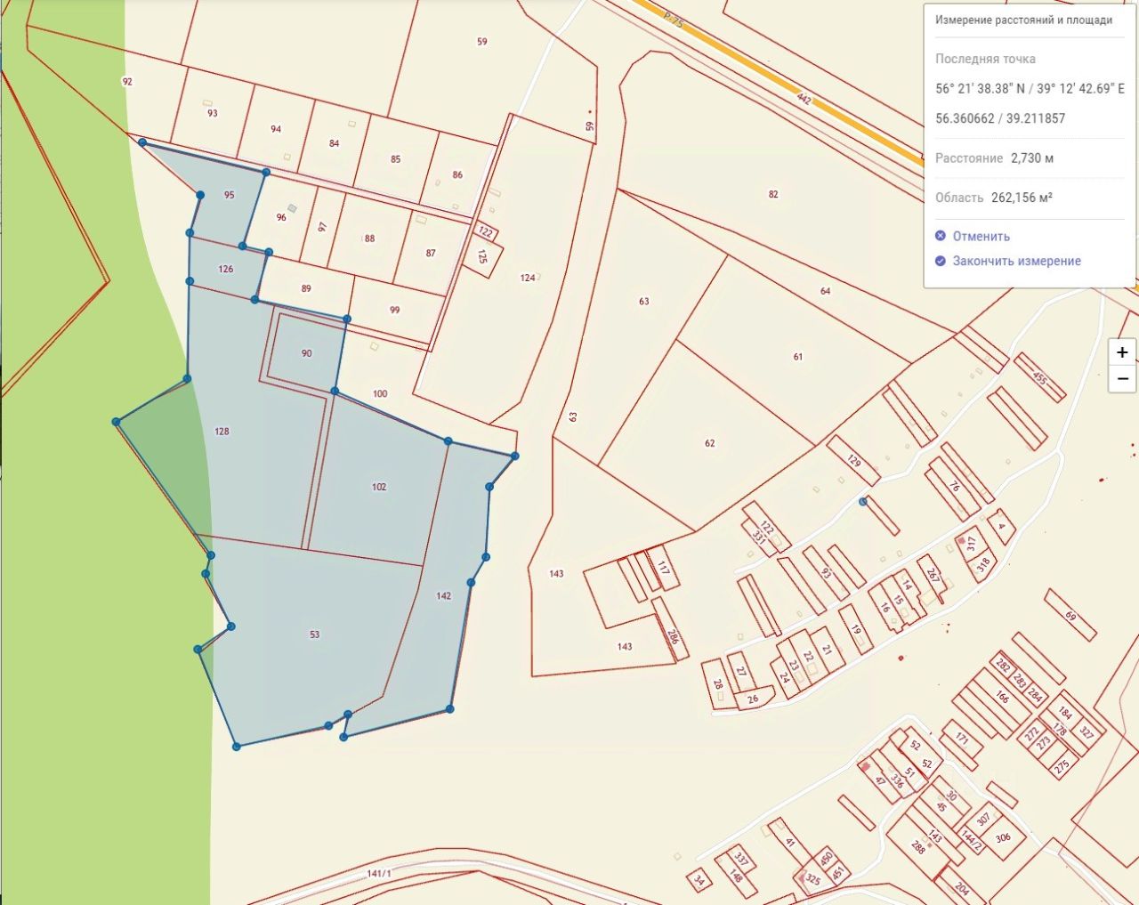This screenshot has height=905, width=1139.
Task: Zoom in with the plus button
Action: (1122, 352)
